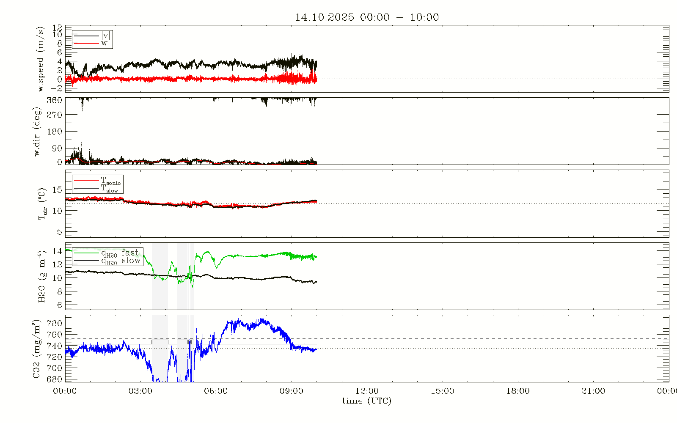Image resolution: width=677 pixels, height=423 pixels.
Task: Click the 21:00 time axis label
Action: [593, 391]
